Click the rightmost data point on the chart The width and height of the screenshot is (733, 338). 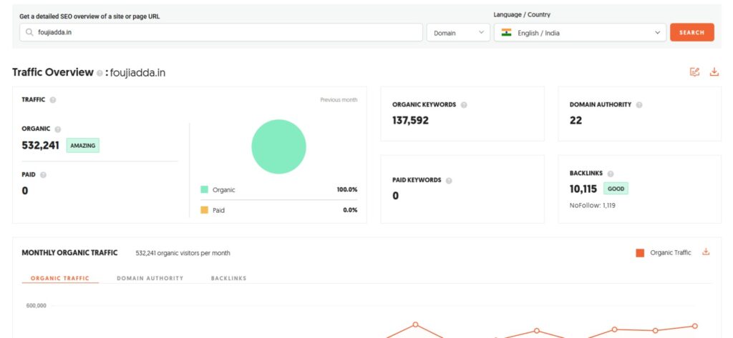[694, 326]
